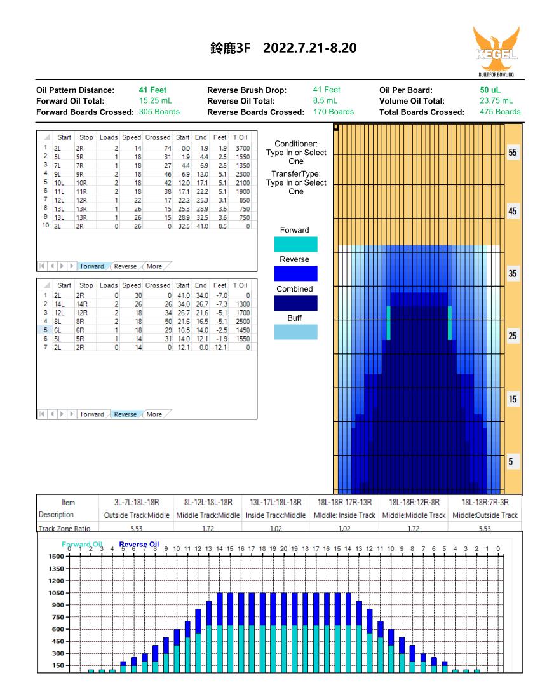Click the 50 uL Oil Per Board value
This screenshot has height=699, width=540.
(490, 90)
